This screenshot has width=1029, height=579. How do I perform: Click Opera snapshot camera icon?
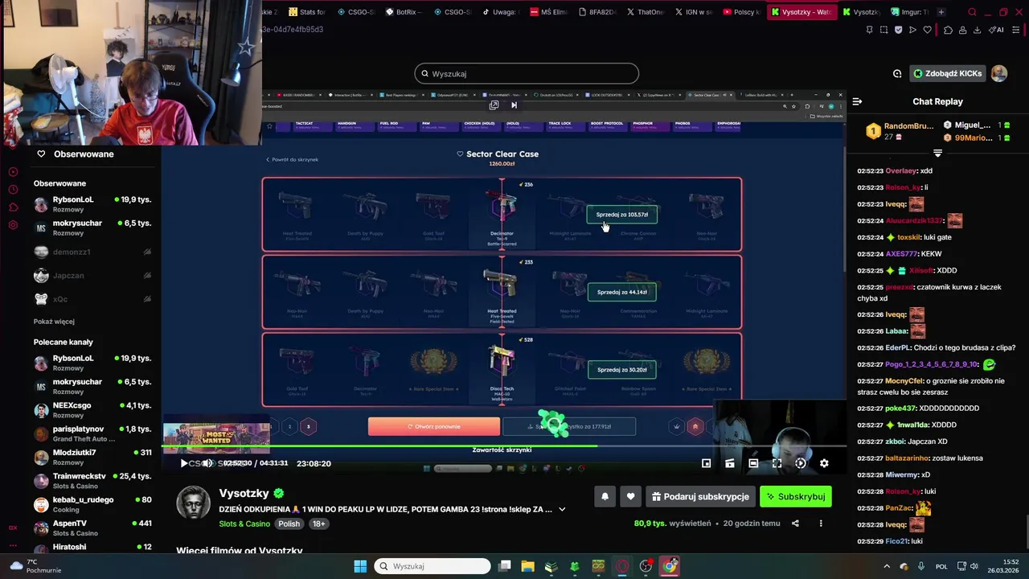[883, 30]
